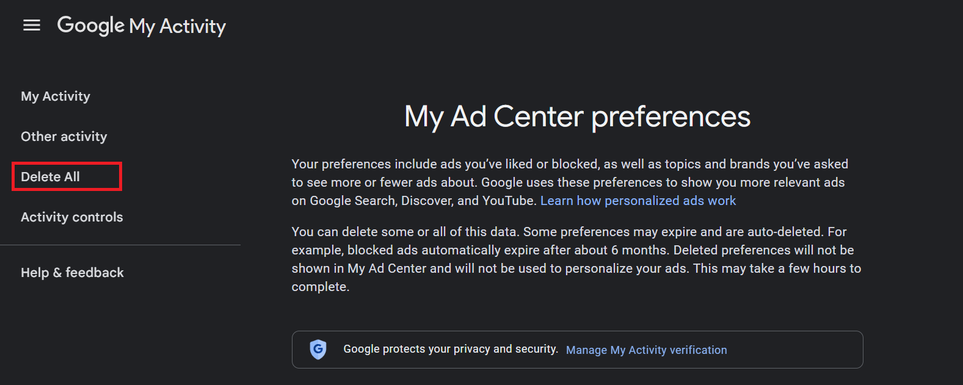Viewport: 963px width, 385px height.
Task: Click the blue Google shield icon
Action: pos(318,350)
